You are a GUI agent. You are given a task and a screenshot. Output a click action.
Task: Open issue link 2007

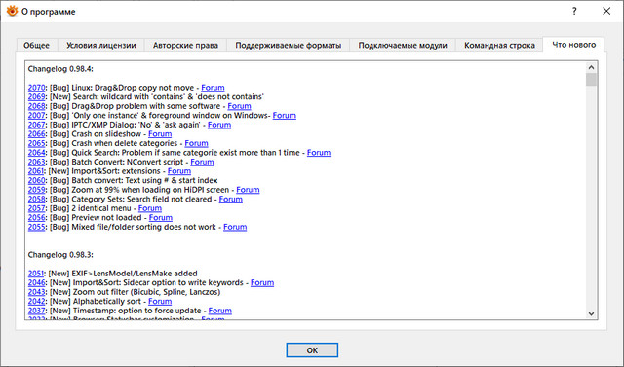point(36,115)
